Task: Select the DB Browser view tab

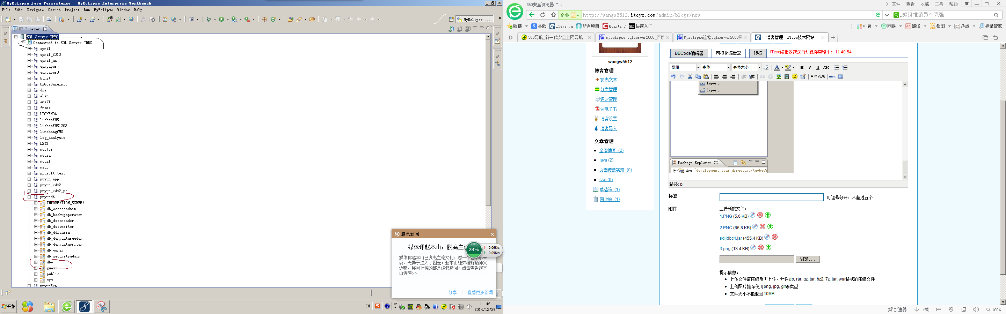Action: (x=30, y=29)
